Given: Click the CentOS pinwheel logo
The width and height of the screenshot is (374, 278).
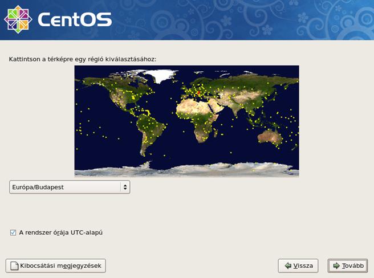Looking at the screenshot, I should 18,19.
